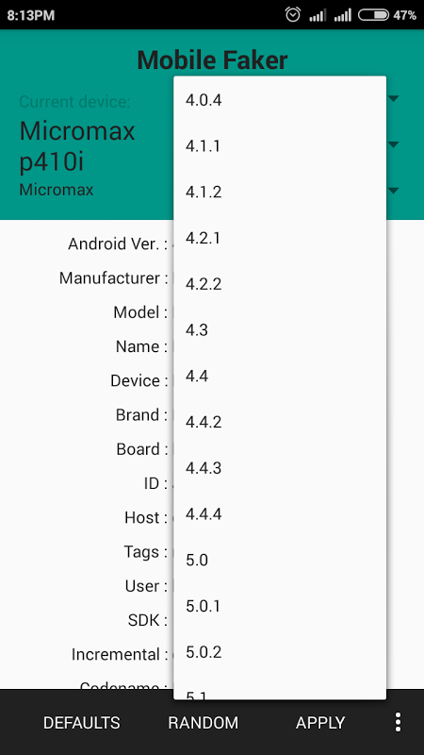
Task: Expand the middle dropdown arrow in the header
Action: [x=394, y=144]
